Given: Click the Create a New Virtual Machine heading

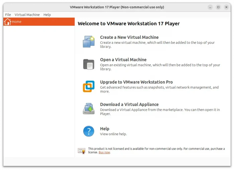Looking at the screenshot, I should (129, 37).
